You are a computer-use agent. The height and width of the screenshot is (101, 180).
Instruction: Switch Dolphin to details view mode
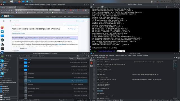pyautogui.click(x=10, y=56)
